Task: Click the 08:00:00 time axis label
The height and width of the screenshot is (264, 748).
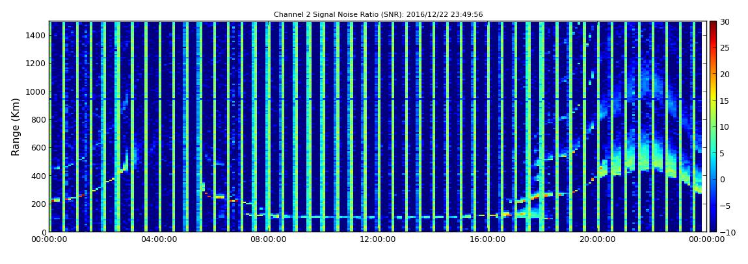Action: coord(269,240)
